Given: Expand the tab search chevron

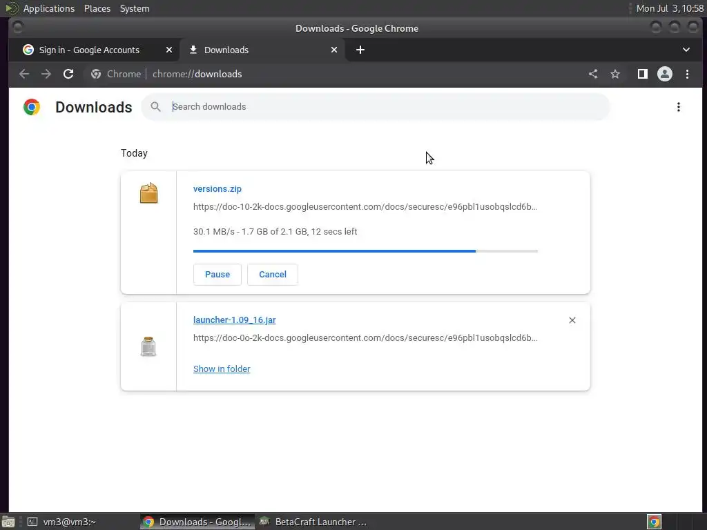Looking at the screenshot, I should pos(686,50).
